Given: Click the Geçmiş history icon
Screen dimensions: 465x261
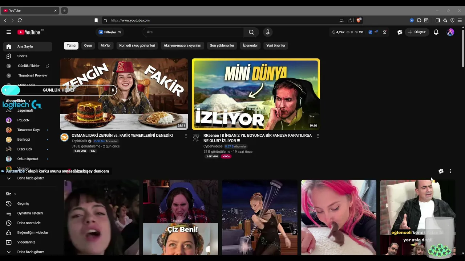Looking at the screenshot, I should [9, 204].
